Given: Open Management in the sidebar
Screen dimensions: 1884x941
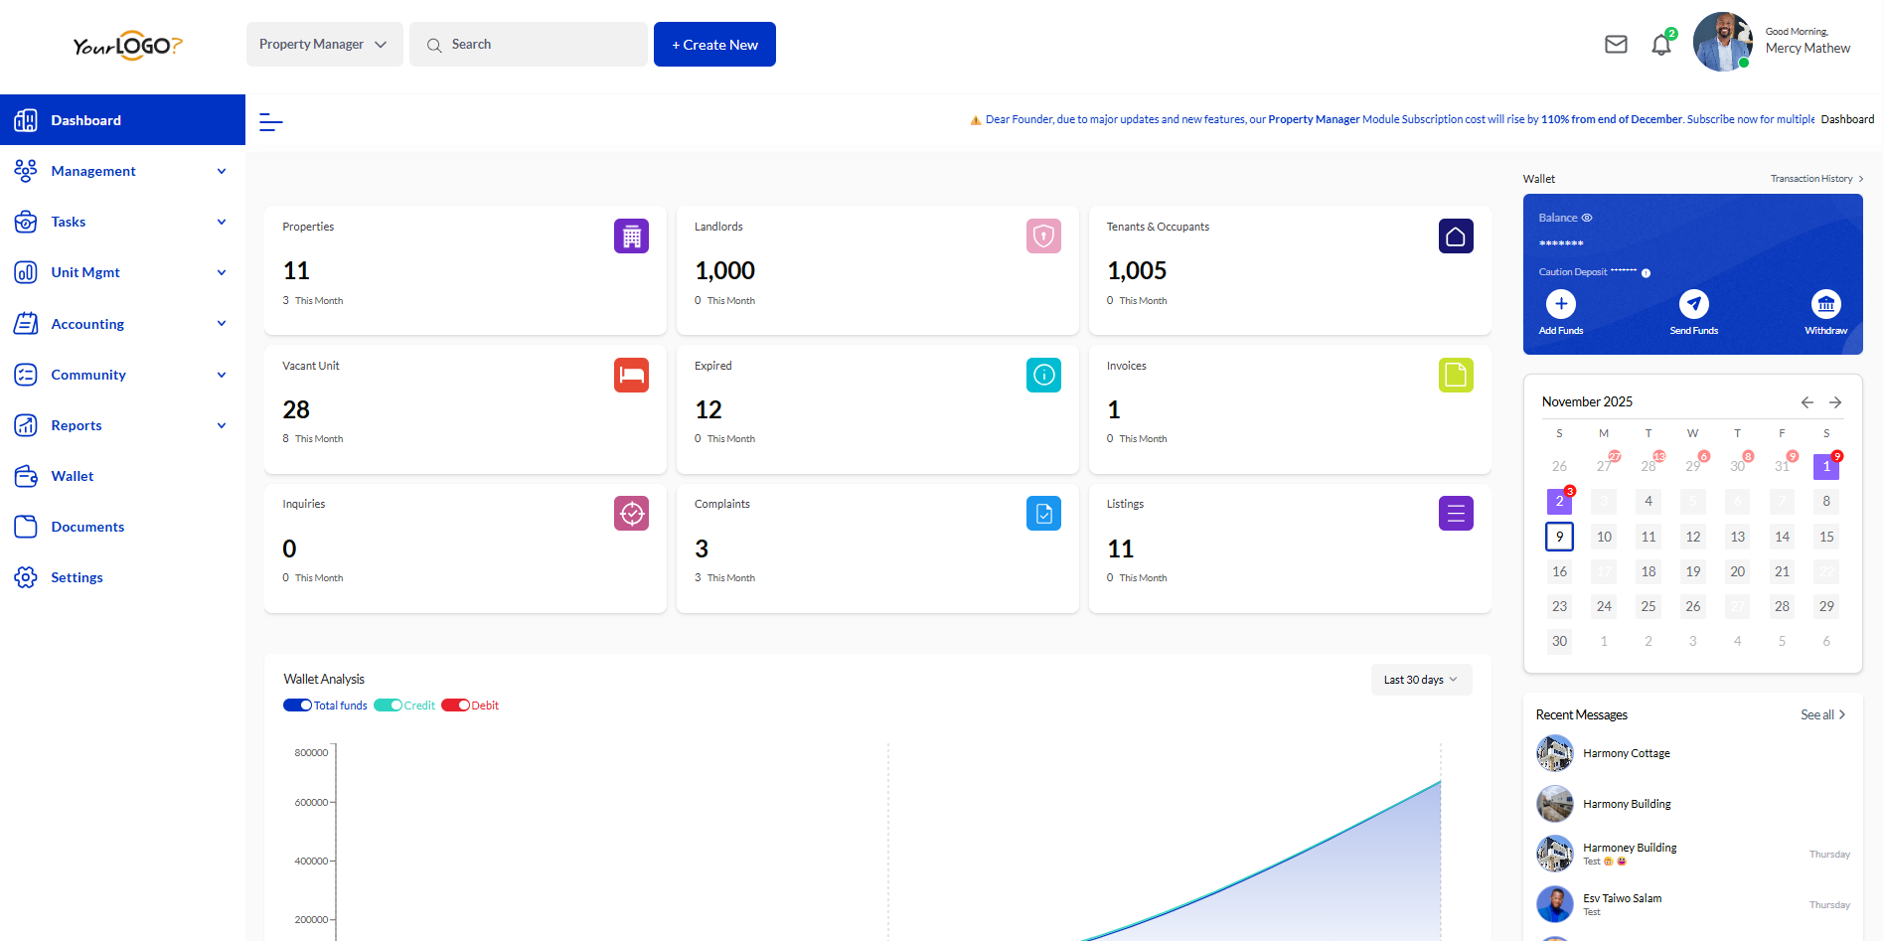Looking at the screenshot, I should [x=122, y=171].
